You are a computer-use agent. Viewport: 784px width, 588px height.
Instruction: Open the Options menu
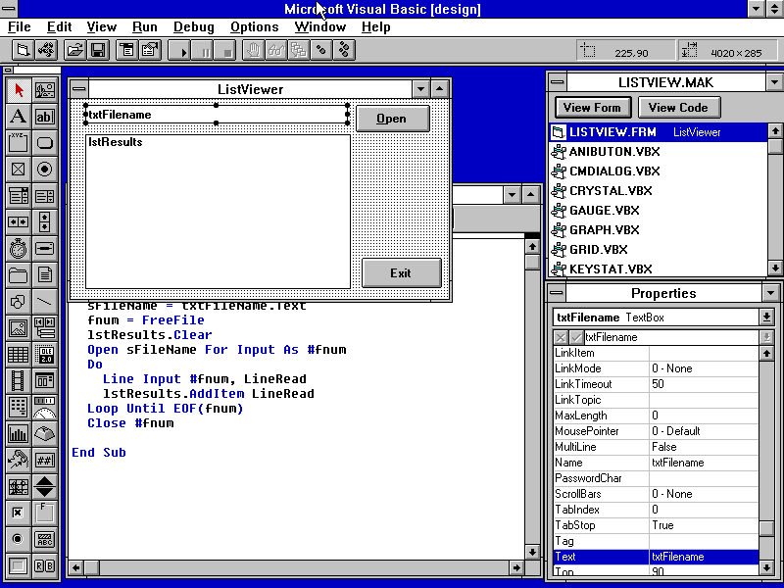point(254,26)
